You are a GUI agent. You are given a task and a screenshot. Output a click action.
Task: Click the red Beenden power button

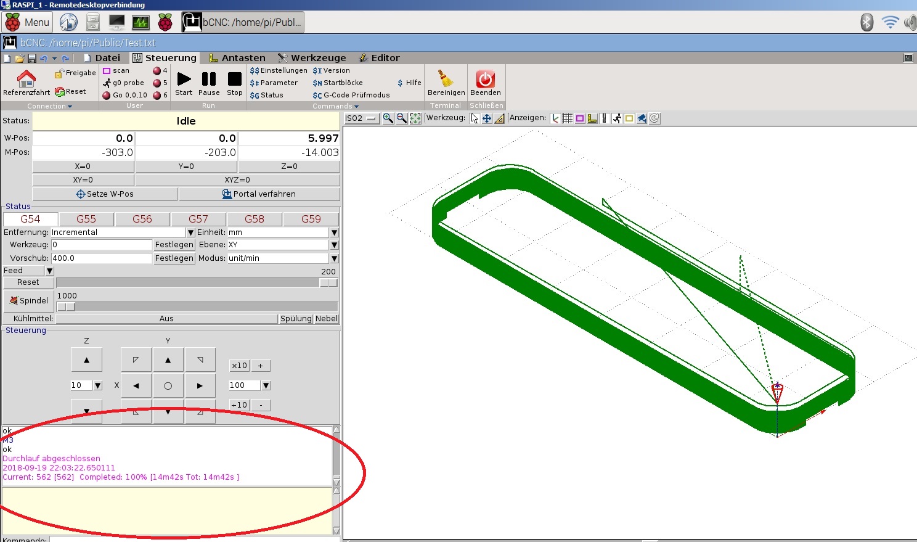click(485, 83)
